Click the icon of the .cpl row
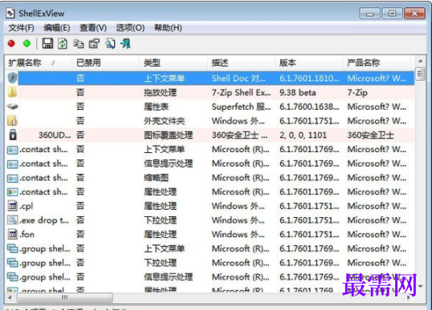 [13, 206]
